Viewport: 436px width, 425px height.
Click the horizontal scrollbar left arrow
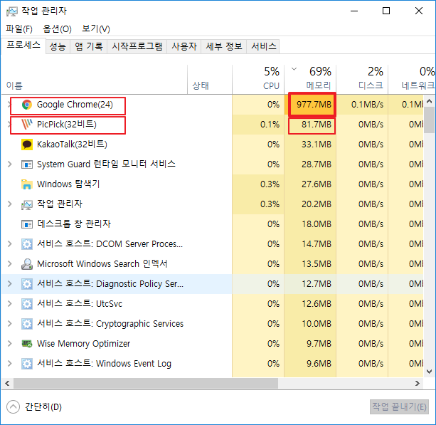click(7, 384)
